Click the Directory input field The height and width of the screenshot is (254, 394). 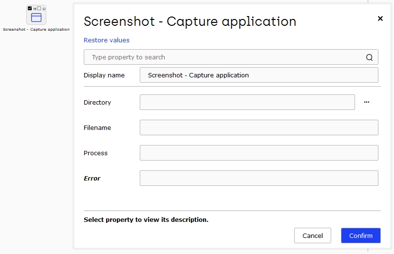pos(247,102)
